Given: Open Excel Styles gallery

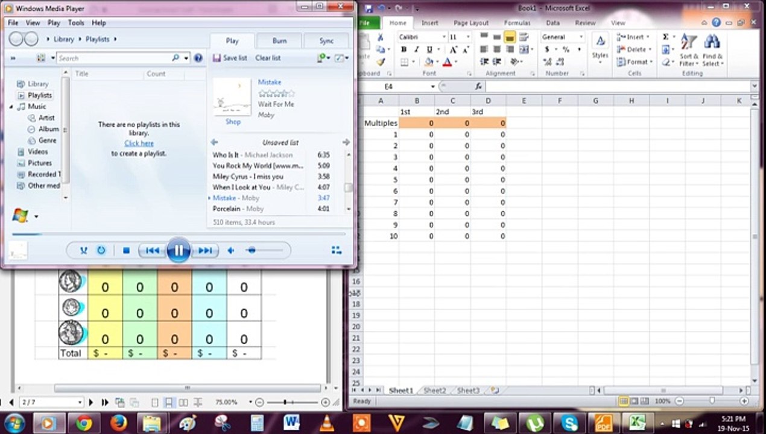Looking at the screenshot, I should pyautogui.click(x=600, y=48).
